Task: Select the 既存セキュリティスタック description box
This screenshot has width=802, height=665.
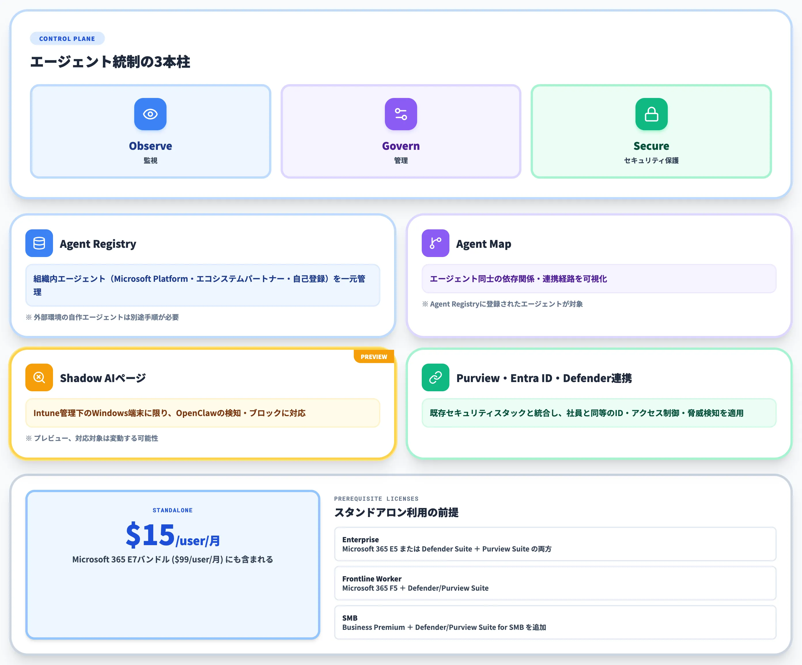Action: click(x=599, y=413)
